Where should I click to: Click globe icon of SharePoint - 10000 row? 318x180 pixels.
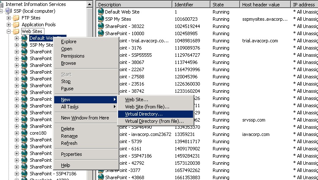(x=101, y=33)
